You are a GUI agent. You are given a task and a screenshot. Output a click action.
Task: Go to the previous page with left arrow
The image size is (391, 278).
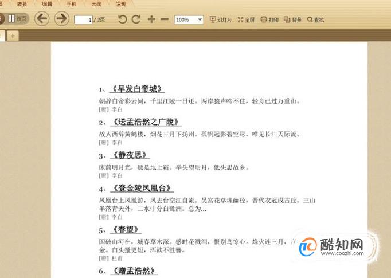click(42, 18)
